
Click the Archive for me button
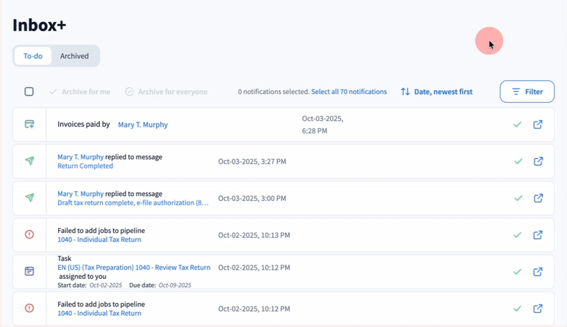[80, 91]
